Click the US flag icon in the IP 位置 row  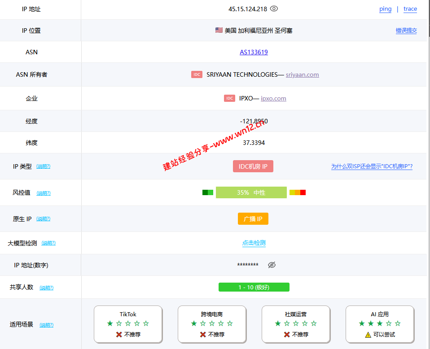click(x=219, y=30)
